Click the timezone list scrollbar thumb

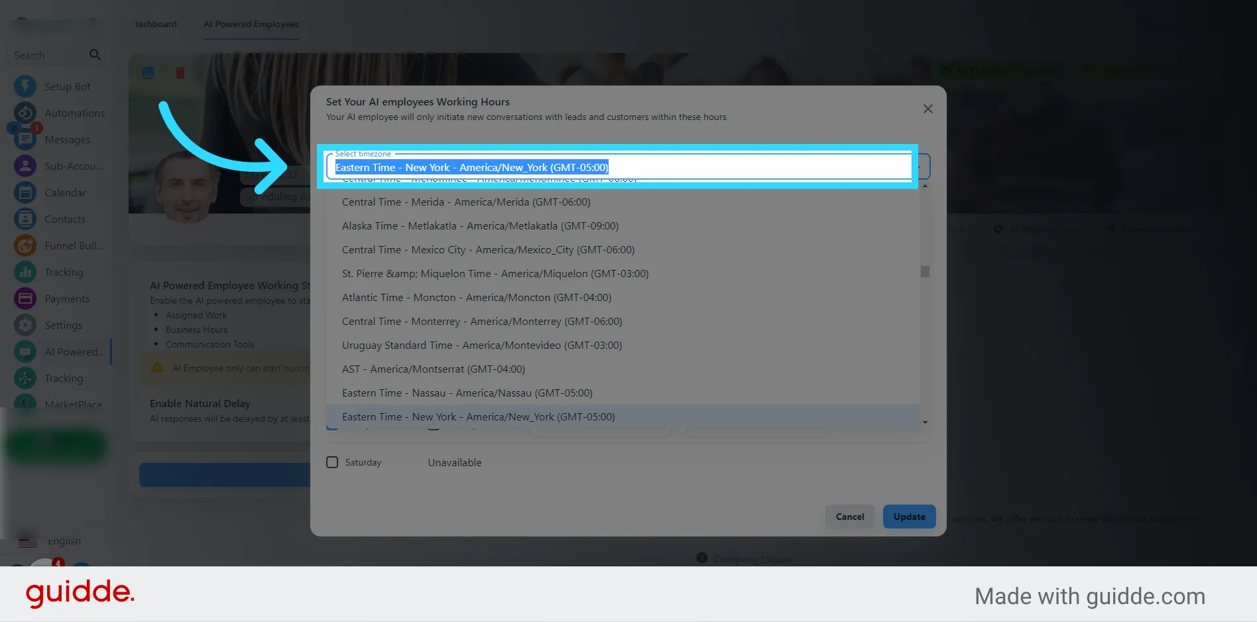tap(925, 271)
